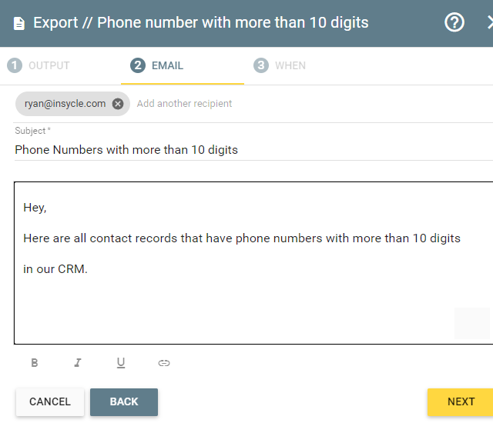
Task: Focus the Add another recipient field
Action: click(x=313, y=104)
